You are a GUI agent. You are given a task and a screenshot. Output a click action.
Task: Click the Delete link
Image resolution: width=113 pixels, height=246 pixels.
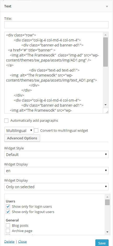click(9, 242)
